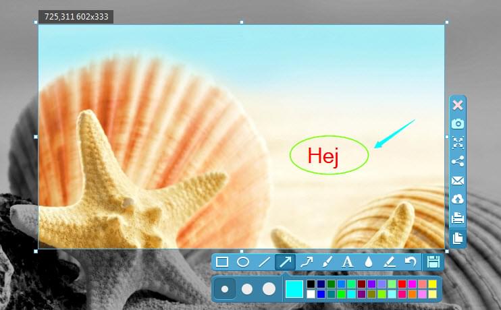Upload the screenshot to the cloud
The width and height of the screenshot is (501, 310).
point(458,199)
